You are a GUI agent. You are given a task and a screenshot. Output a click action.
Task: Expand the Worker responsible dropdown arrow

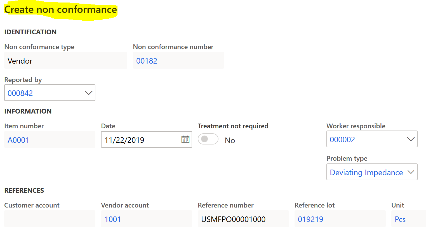(x=411, y=139)
